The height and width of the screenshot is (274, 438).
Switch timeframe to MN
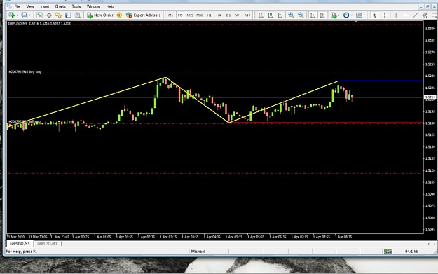click(247, 15)
